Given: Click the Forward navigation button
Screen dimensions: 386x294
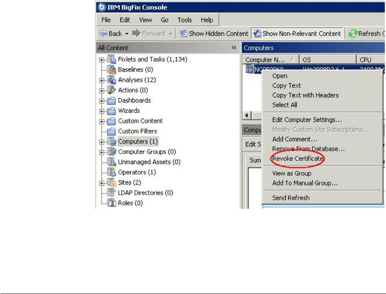Looking at the screenshot, I should [149, 33].
